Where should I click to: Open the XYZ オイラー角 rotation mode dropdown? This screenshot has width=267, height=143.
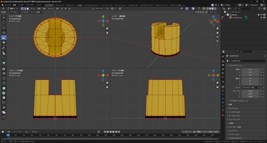(251, 88)
